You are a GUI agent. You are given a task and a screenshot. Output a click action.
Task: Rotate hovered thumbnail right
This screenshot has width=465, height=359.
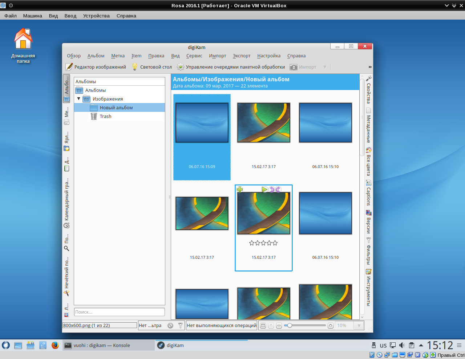[278, 189]
